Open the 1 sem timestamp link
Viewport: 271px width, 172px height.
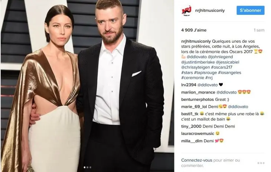pyautogui.click(x=259, y=30)
